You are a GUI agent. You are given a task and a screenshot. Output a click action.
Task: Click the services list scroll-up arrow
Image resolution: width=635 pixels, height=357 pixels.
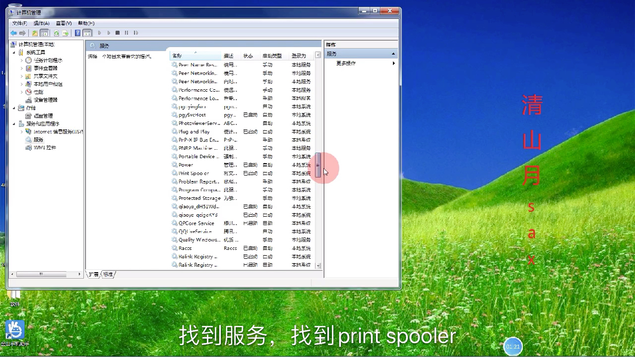[318, 55]
